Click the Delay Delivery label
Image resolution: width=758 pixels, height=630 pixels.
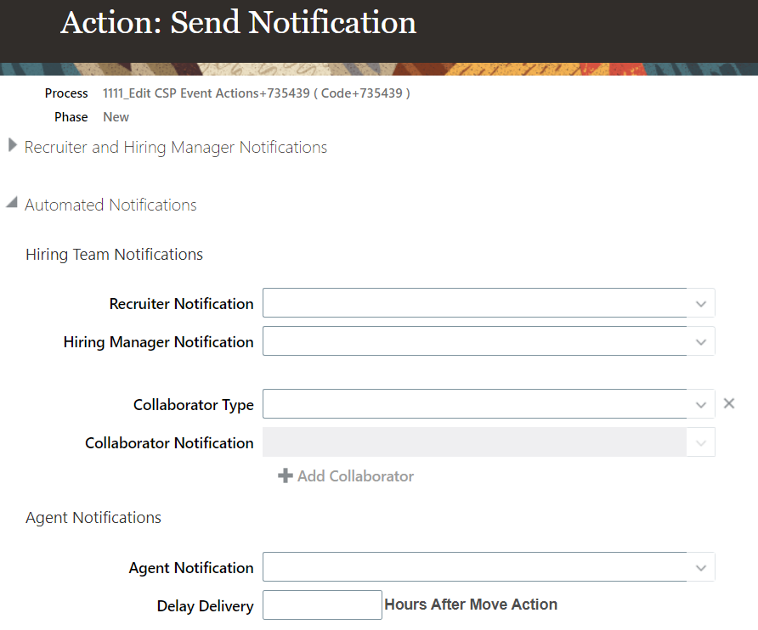tap(205, 606)
